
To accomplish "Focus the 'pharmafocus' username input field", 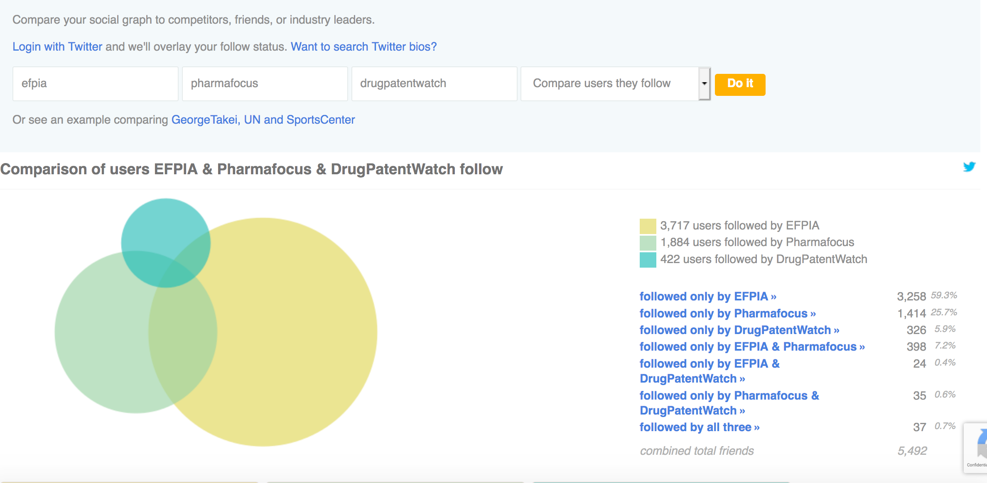I will tap(265, 84).
